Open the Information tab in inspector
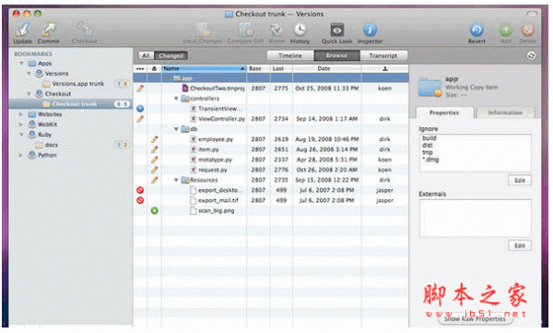 pyautogui.click(x=505, y=113)
